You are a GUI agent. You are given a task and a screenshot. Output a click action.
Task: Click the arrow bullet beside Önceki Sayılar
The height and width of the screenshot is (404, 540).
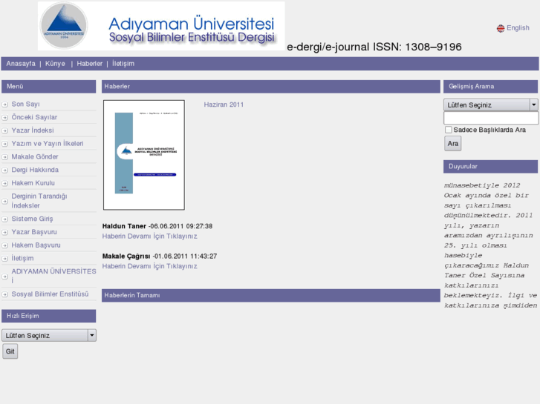4,117
